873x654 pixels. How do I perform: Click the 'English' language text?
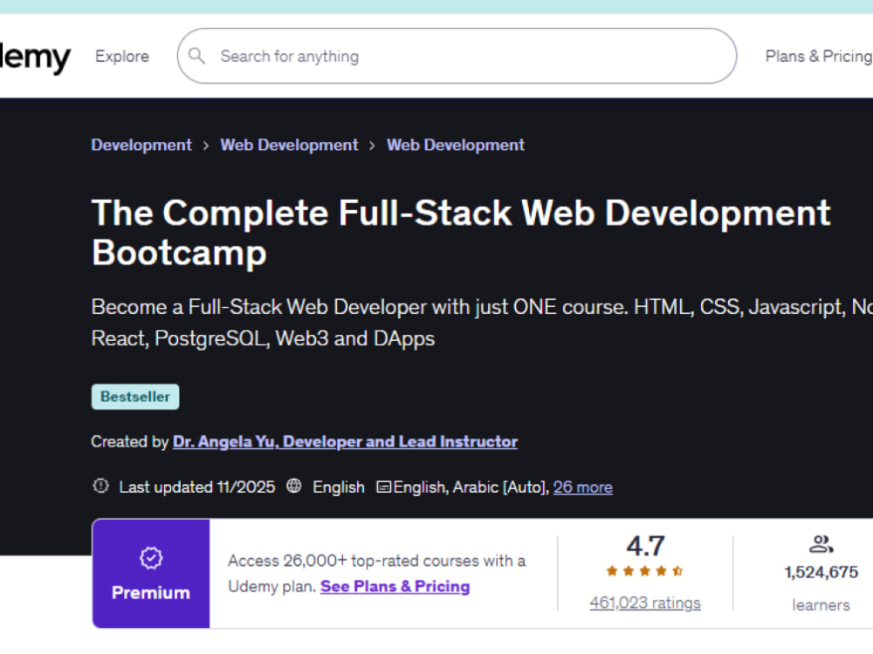coord(339,487)
